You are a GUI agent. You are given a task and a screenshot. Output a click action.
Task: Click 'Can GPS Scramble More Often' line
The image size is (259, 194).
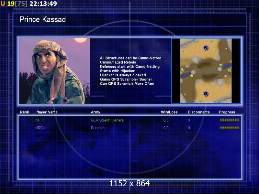(x=127, y=84)
